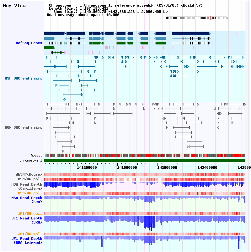Click the Repeat track colored bar
Screen dimensions: 251x252
[144, 156]
